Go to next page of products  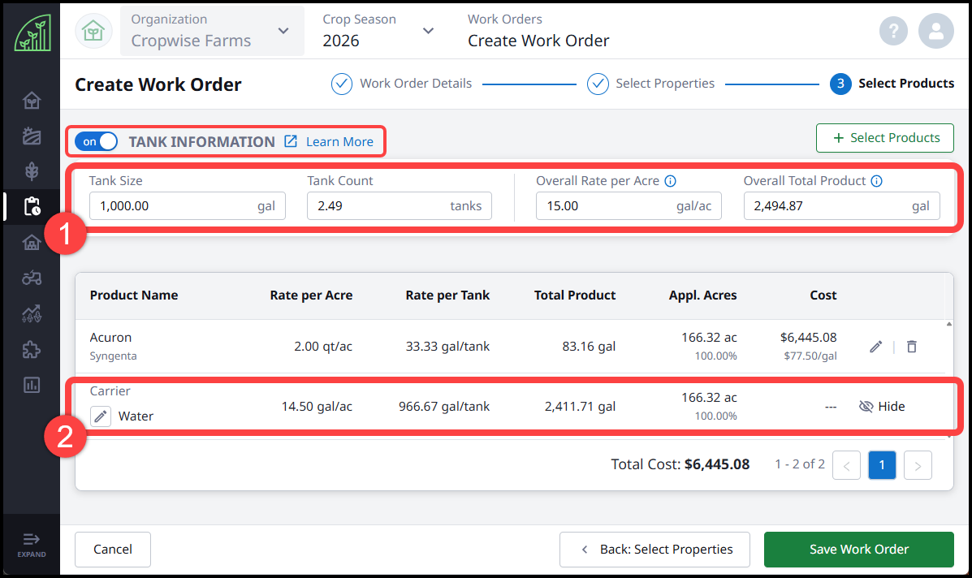point(918,465)
